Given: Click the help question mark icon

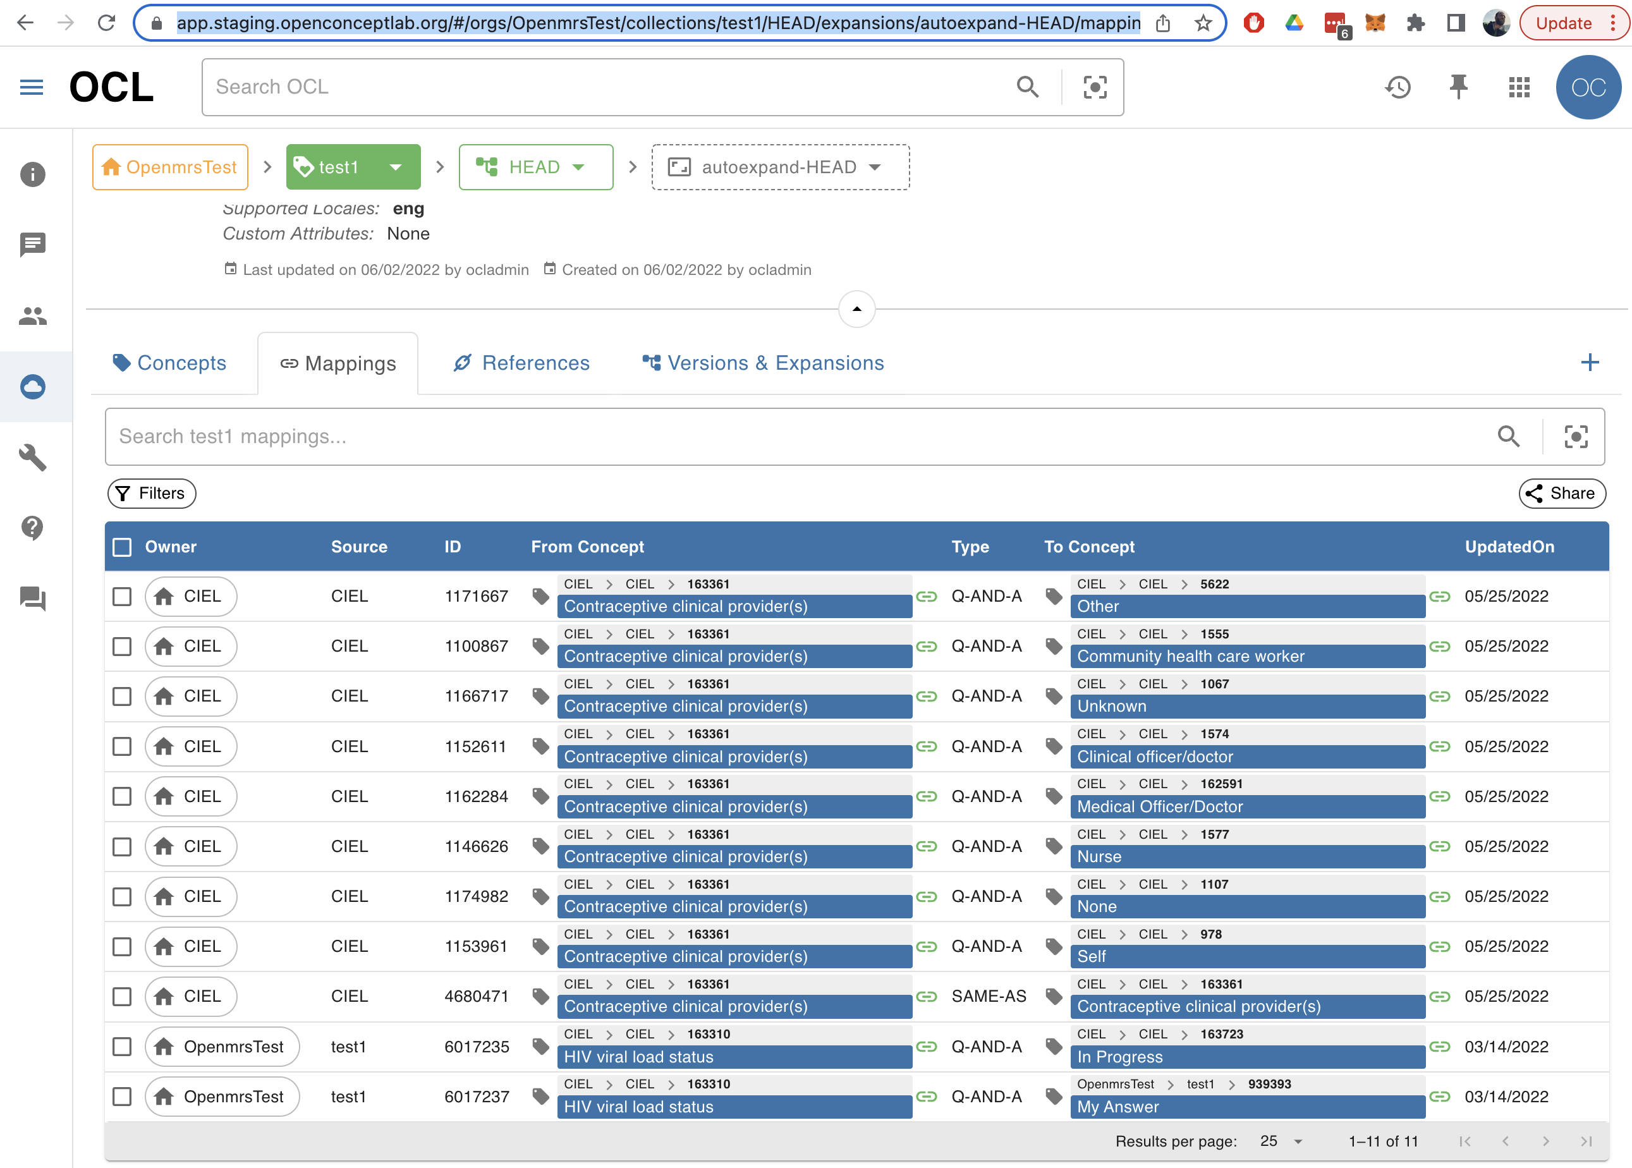Looking at the screenshot, I should (33, 528).
